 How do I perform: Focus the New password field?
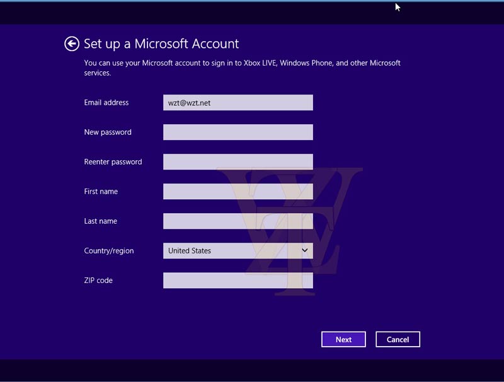(238, 132)
